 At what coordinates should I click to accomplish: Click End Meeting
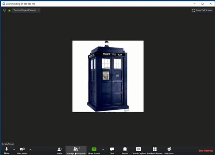coord(205,151)
